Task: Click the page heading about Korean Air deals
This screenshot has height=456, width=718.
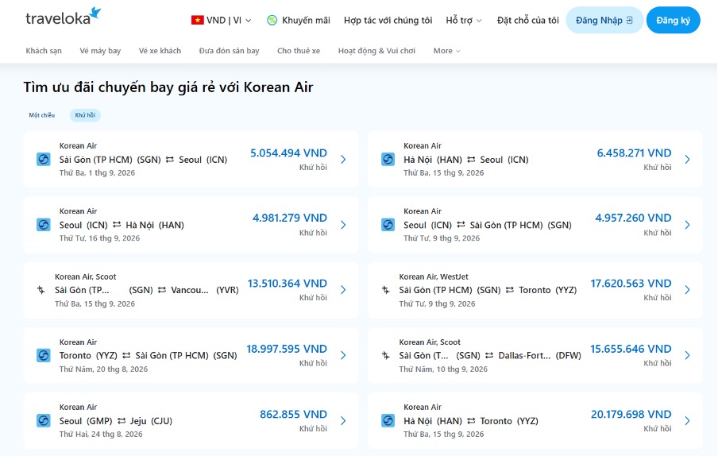Action: pyautogui.click(x=168, y=87)
